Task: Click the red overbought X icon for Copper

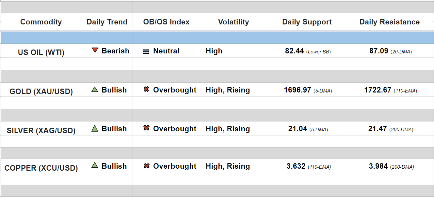Action: 146,166
